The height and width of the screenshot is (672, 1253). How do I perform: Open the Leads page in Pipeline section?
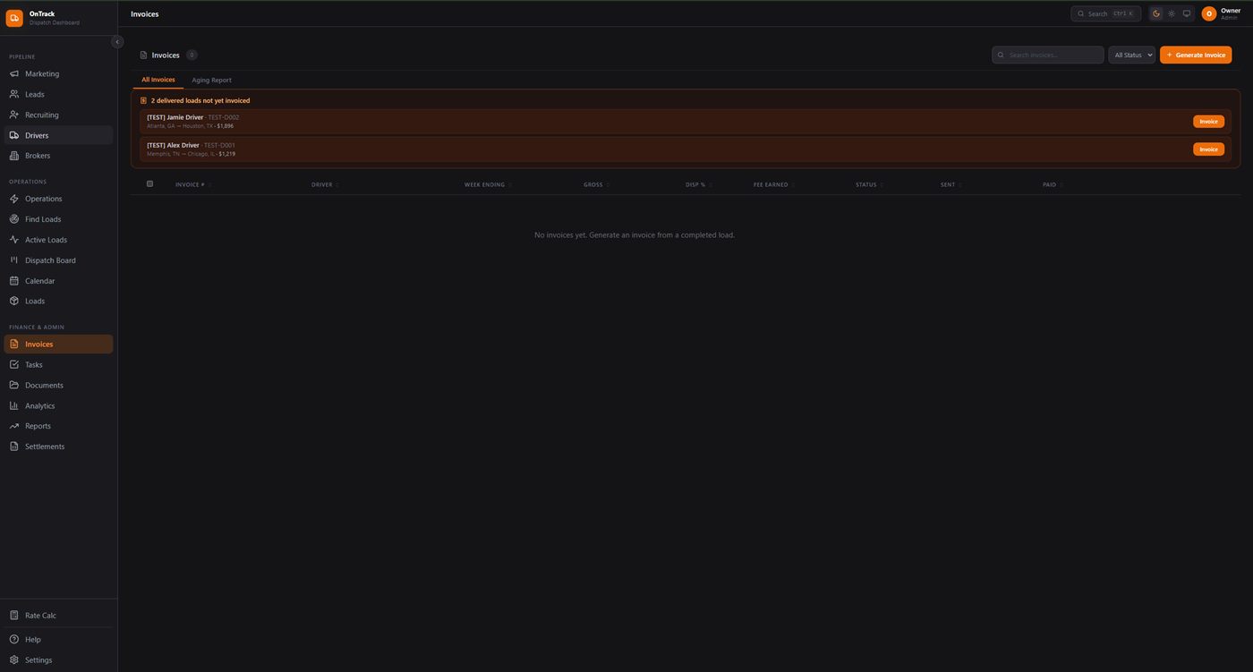[x=58, y=94]
